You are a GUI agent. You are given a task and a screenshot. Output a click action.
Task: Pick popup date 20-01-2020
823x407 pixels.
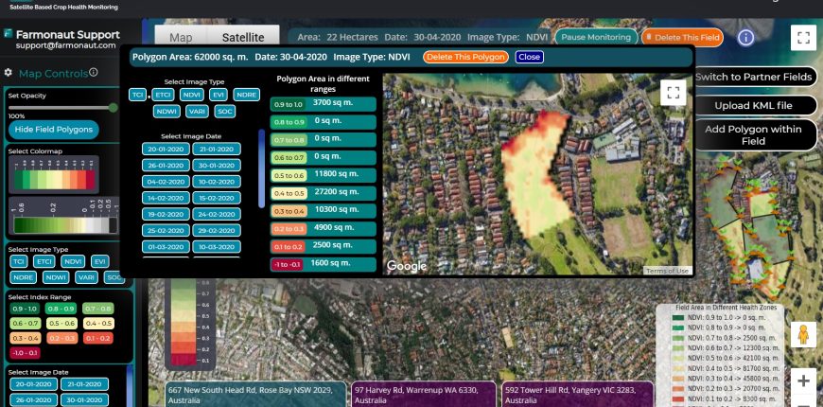166,150
